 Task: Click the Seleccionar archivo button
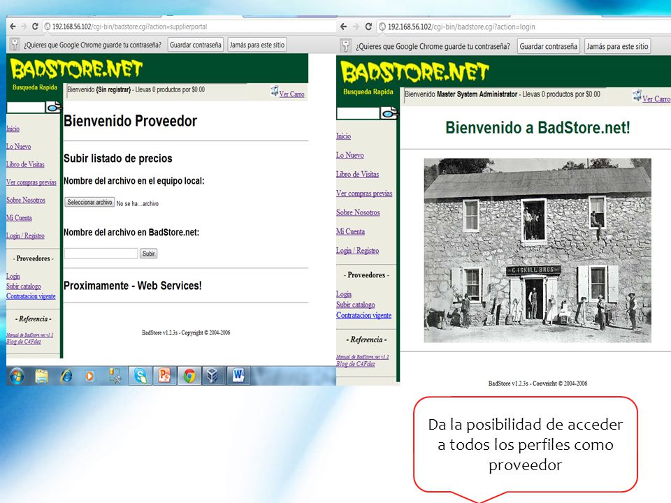(x=90, y=203)
